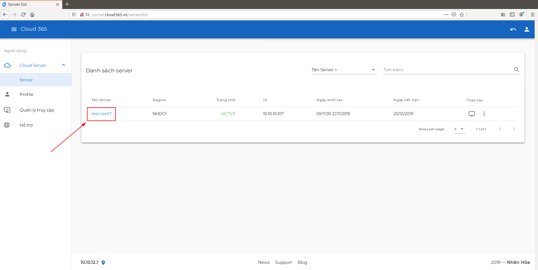Select the Server menu item

(x=35, y=80)
